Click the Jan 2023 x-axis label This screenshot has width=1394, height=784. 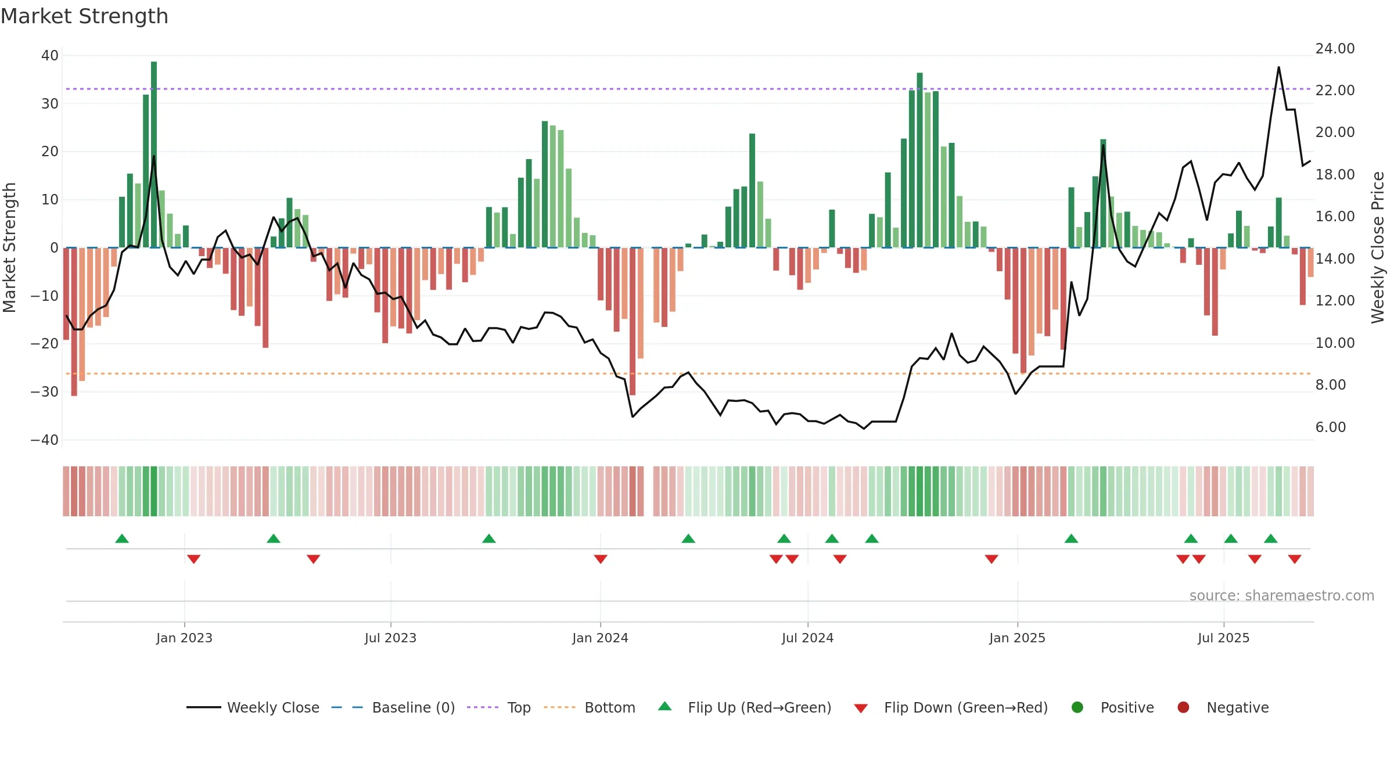[184, 638]
